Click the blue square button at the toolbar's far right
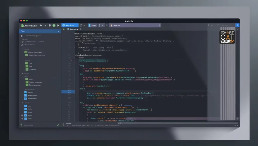The image size is (258, 146). coord(237,25)
